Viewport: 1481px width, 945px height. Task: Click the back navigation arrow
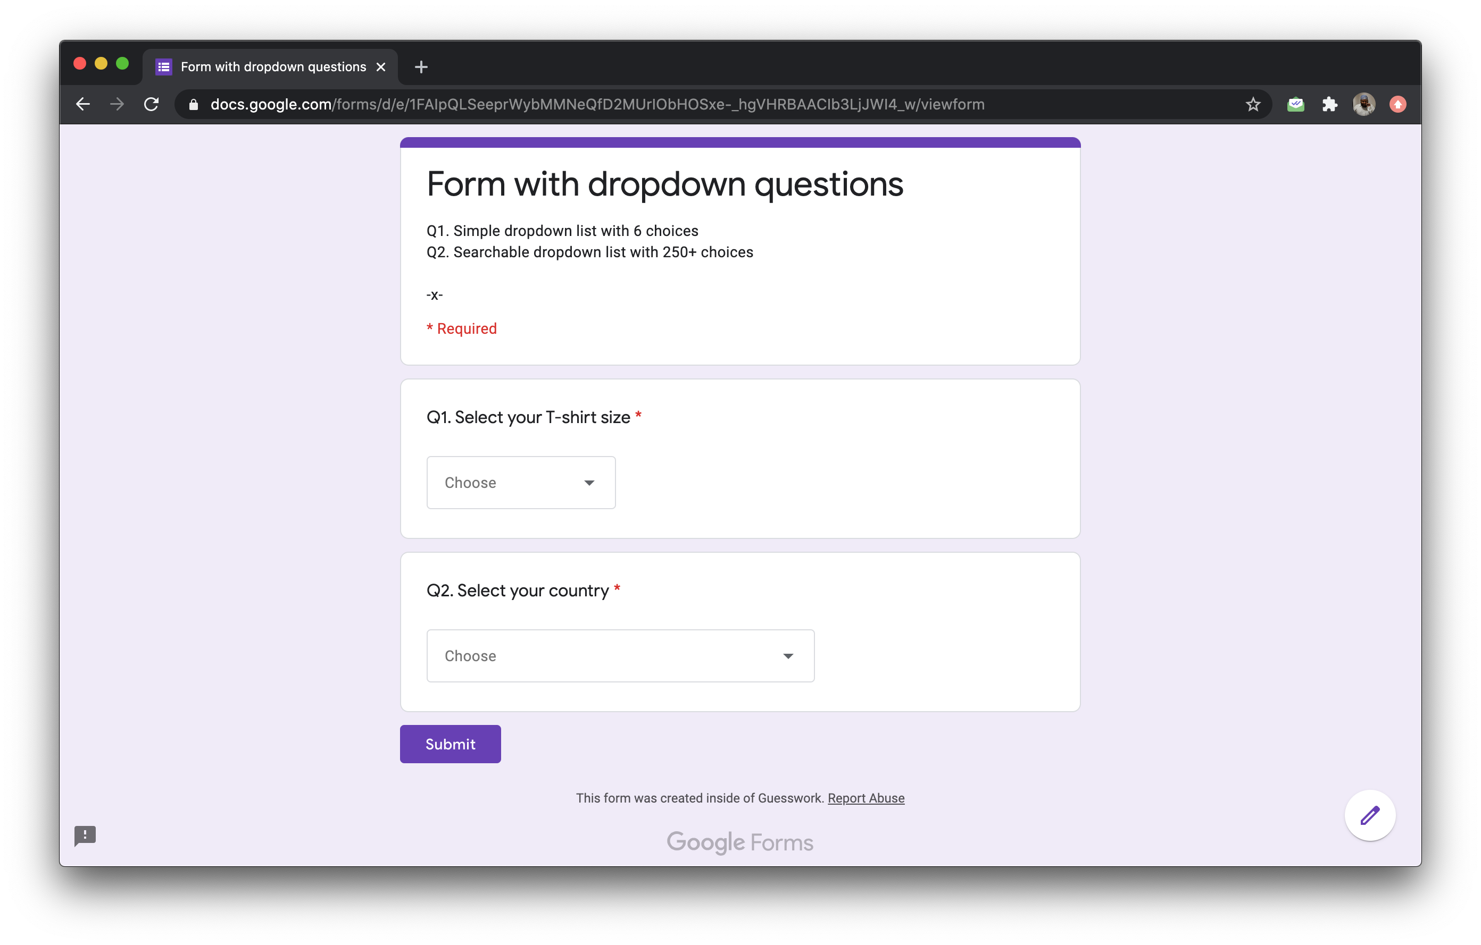(85, 105)
